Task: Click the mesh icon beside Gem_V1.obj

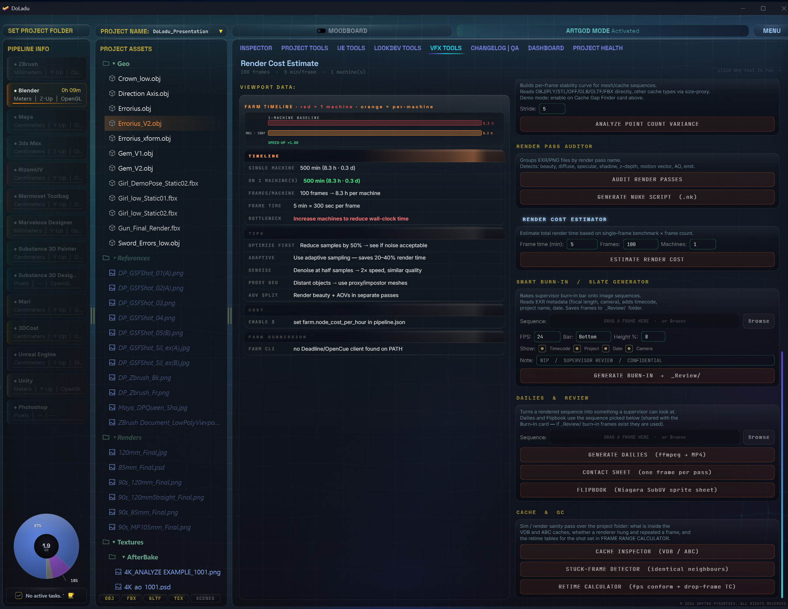Action: tap(112, 153)
